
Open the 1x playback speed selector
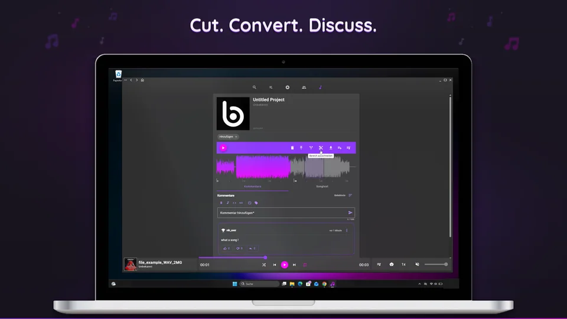[403, 265]
